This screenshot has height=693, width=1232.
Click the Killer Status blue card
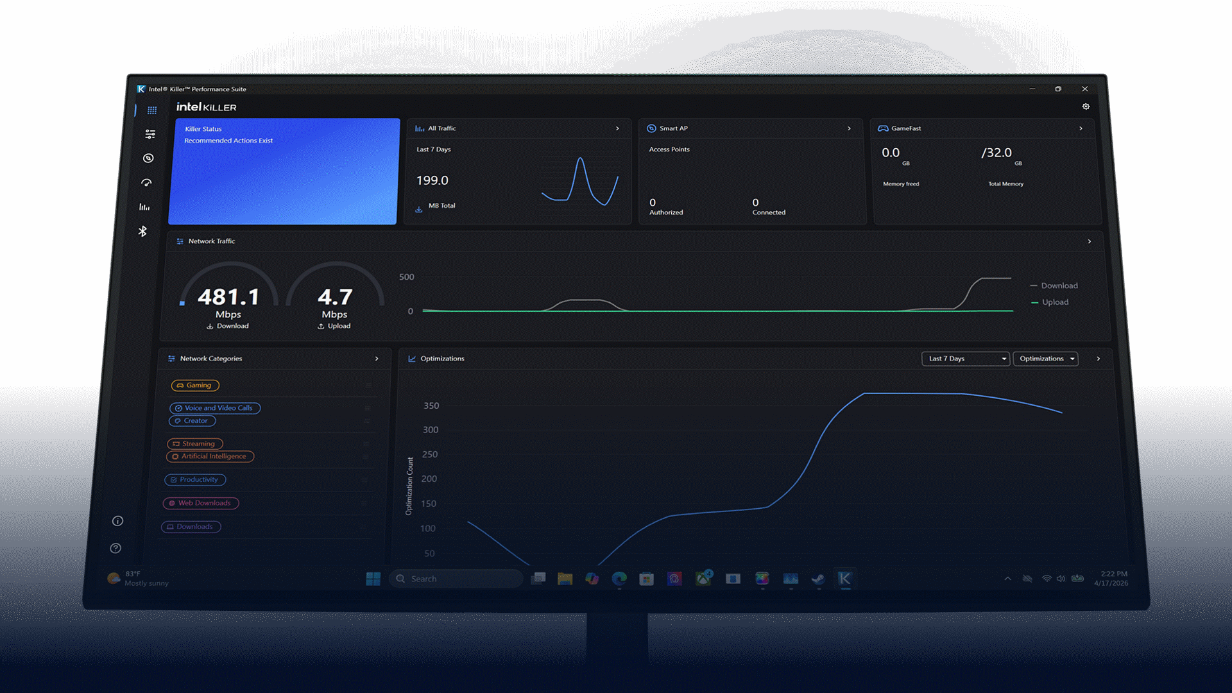pos(284,171)
